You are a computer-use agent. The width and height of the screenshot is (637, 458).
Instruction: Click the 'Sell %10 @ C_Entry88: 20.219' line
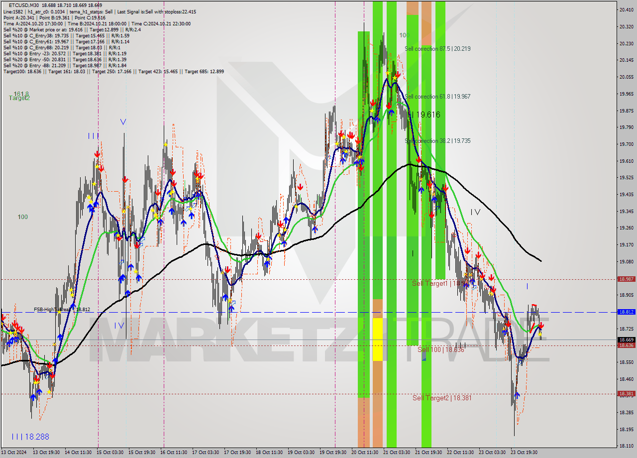[63, 47]
